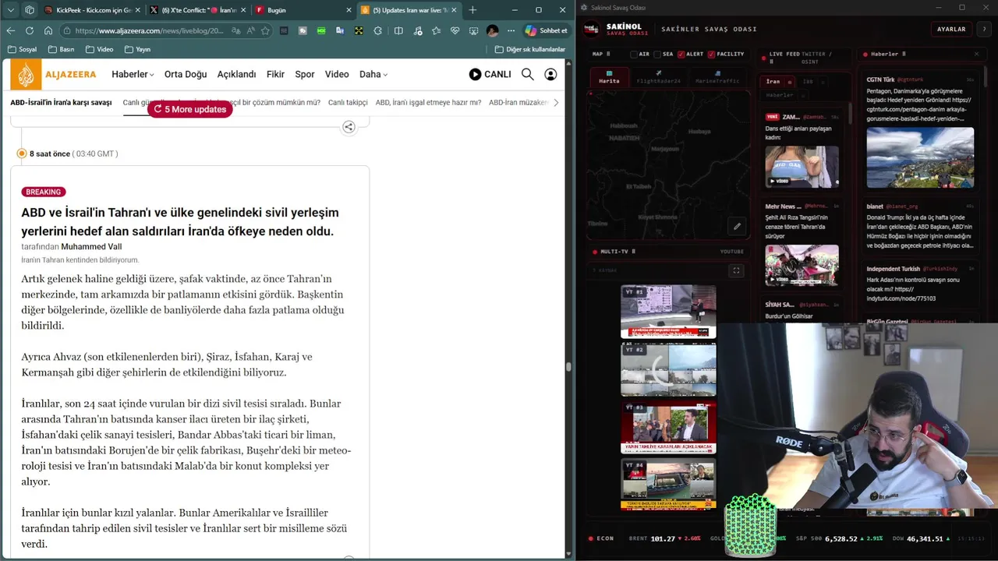Click the map edit pencil icon

click(737, 227)
